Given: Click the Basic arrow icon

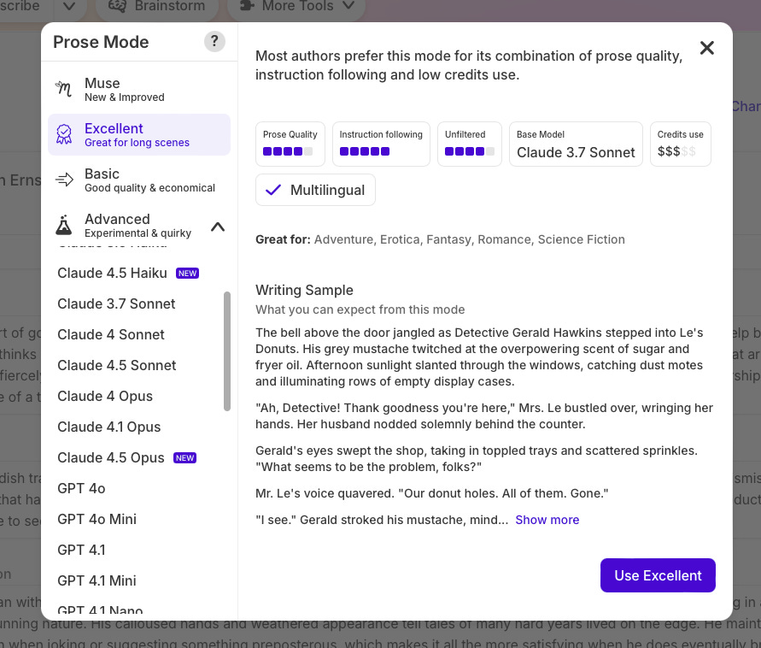Looking at the screenshot, I should [64, 180].
